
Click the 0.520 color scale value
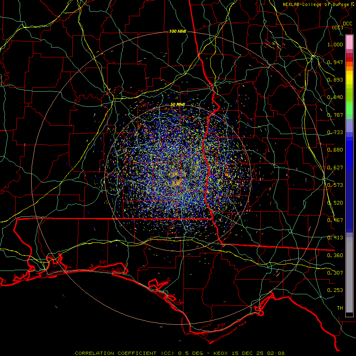coord(335,203)
